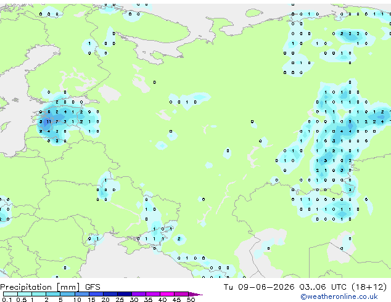Click the 30–35 mm purple legend swatch
The image size is (391, 302).
click(x=139, y=294)
